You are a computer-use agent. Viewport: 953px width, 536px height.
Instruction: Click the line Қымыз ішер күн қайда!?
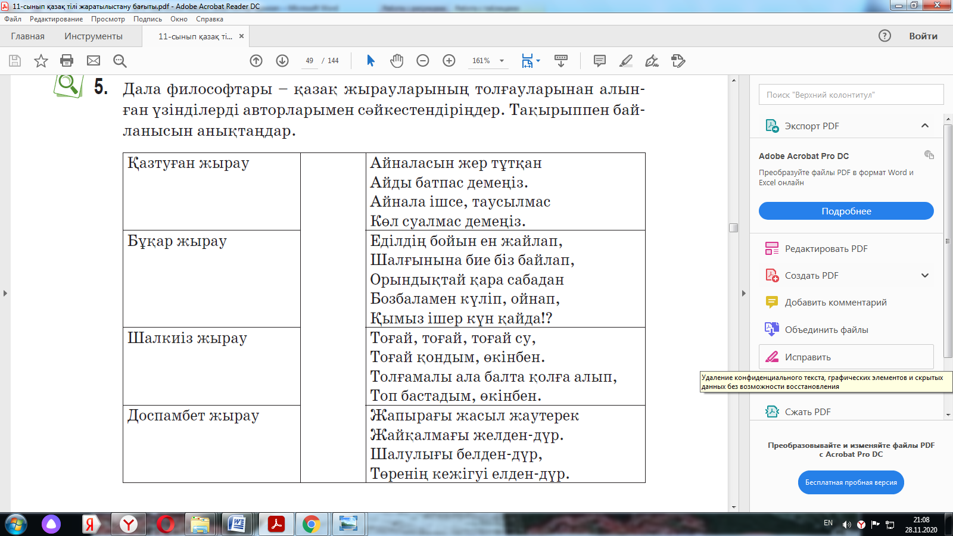pos(461,318)
